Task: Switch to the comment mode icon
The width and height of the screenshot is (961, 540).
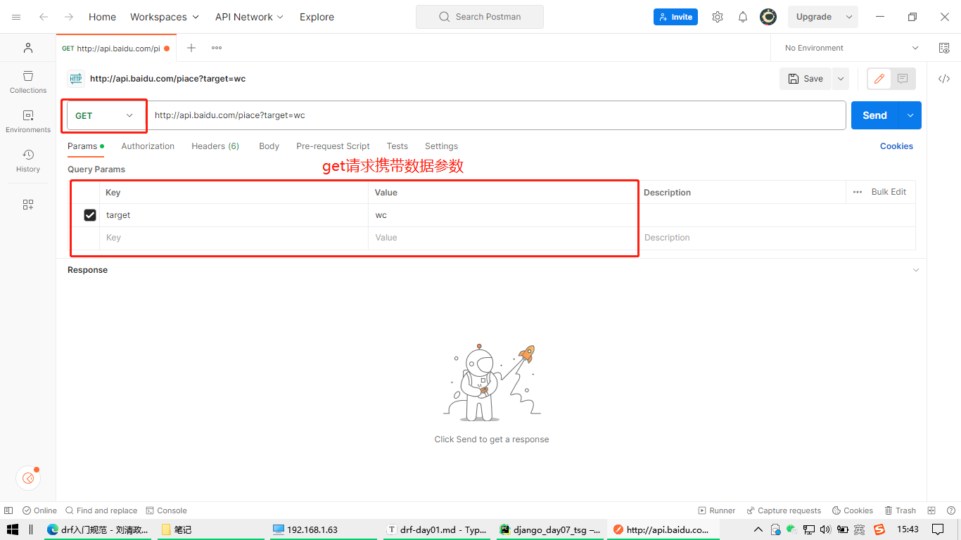Action: [x=903, y=79]
